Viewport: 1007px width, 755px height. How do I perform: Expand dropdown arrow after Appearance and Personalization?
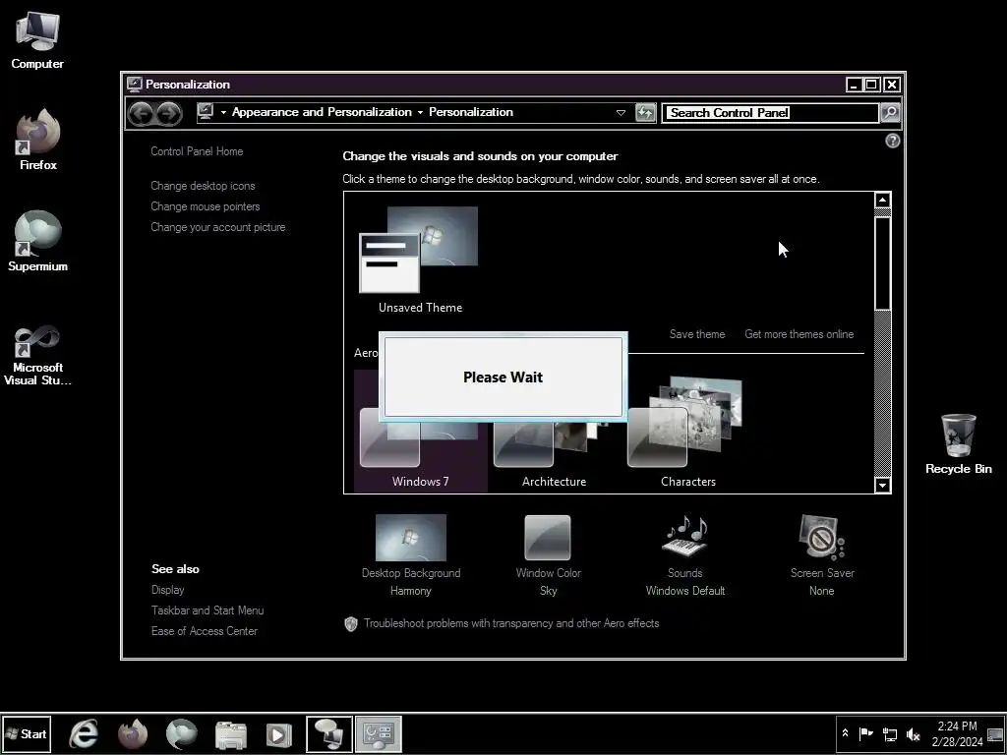pos(420,112)
